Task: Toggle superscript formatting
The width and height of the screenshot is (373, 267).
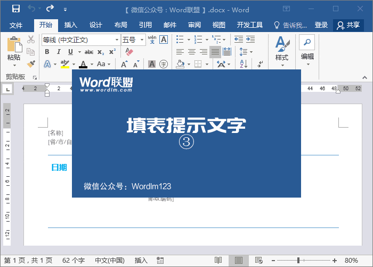Action: [x=112, y=52]
